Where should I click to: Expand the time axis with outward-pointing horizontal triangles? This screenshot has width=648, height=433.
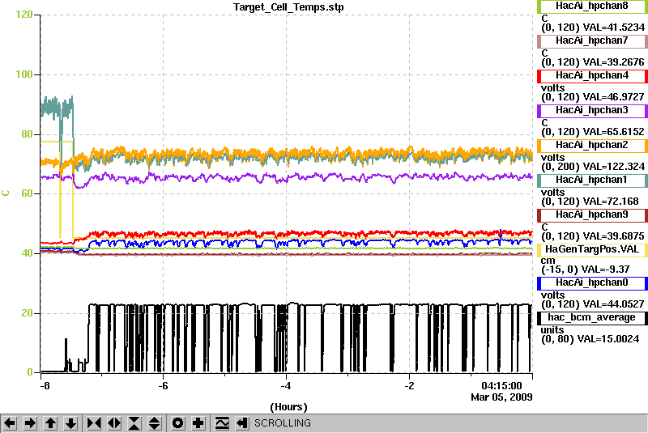pyautogui.click(x=114, y=423)
